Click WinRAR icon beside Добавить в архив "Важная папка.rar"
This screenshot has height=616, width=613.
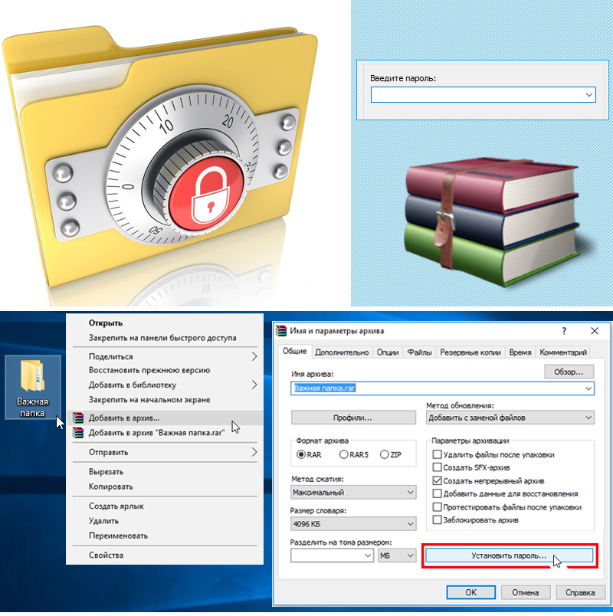78,433
